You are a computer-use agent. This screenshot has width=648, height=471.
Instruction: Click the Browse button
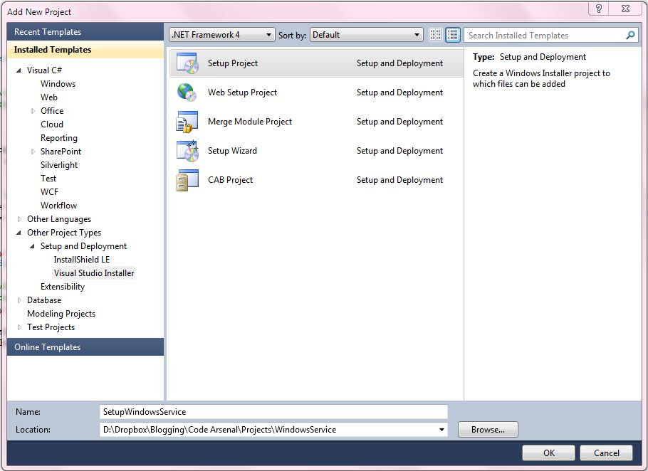tap(488, 429)
